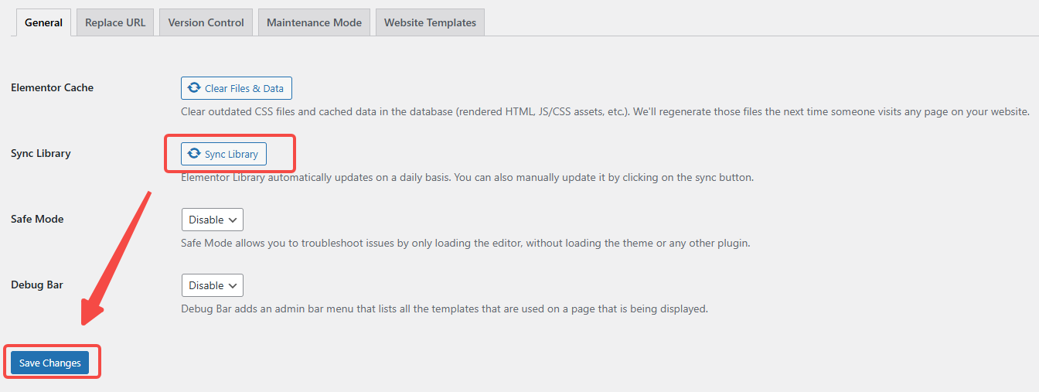Image resolution: width=1039 pixels, height=392 pixels.
Task: Click the Clear Files & Data button text
Action: click(244, 89)
